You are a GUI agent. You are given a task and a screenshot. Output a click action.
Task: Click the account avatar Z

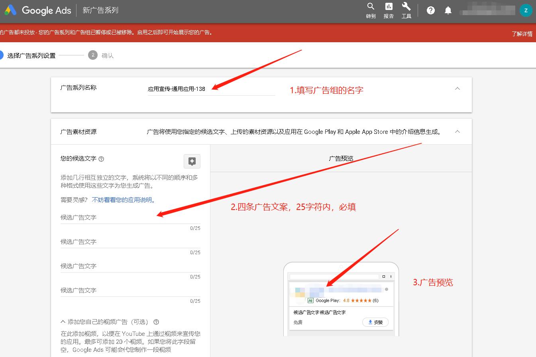click(526, 10)
